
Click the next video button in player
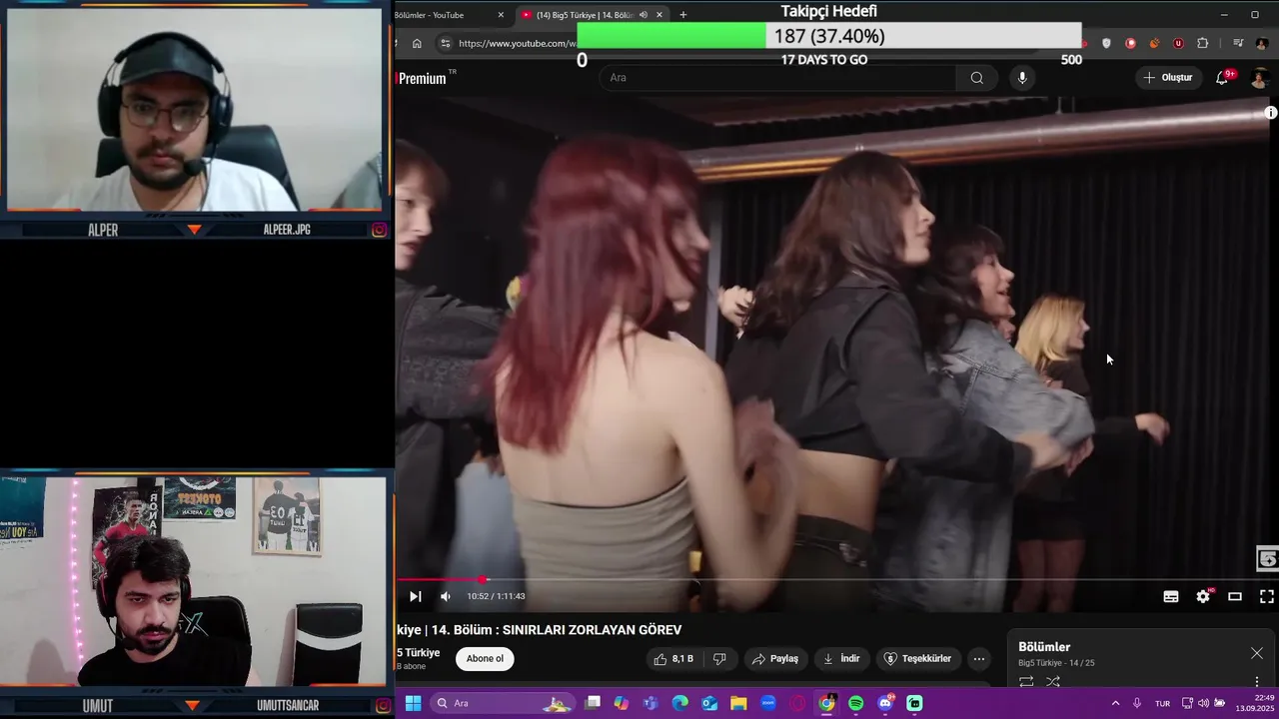[x=416, y=596]
